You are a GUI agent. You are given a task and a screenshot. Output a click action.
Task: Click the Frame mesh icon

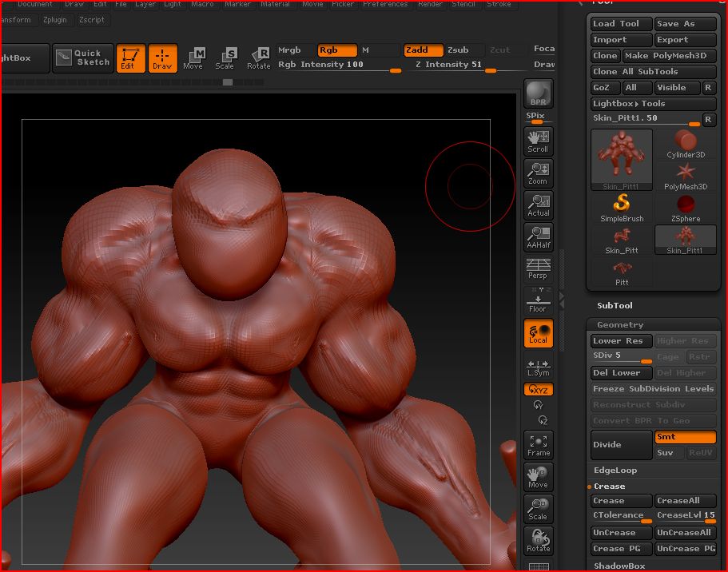538,445
